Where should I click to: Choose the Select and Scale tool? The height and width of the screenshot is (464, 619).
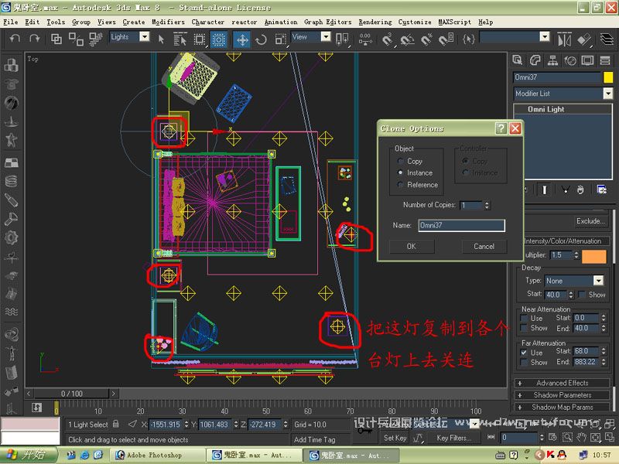click(x=280, y=39)
